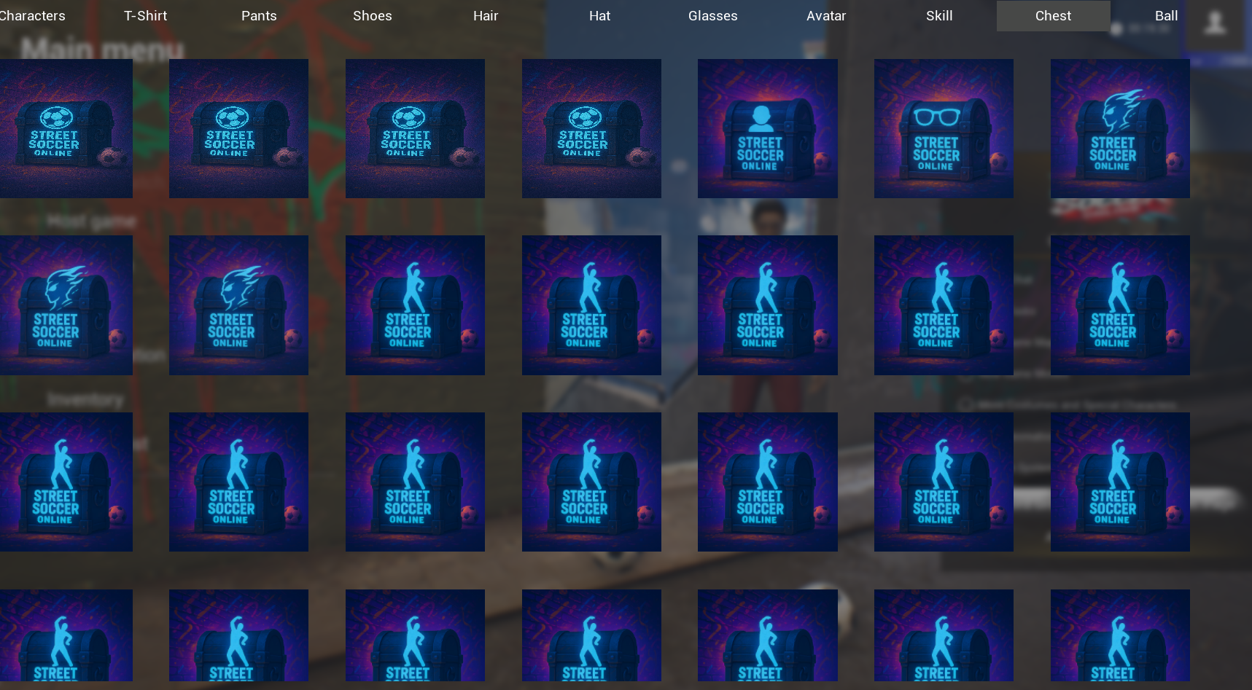Open the Hat category tab

tap(599, 16)
